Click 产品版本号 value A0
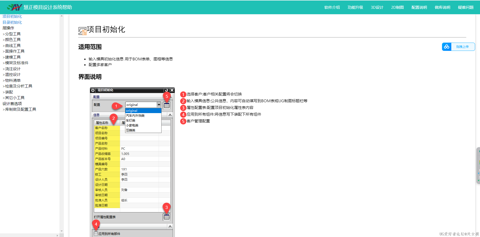 (x=123, y=159)
